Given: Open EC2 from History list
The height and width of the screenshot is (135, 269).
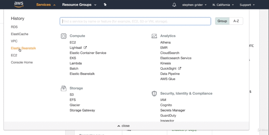Looking at the screenshot, I should pos(14,55).
